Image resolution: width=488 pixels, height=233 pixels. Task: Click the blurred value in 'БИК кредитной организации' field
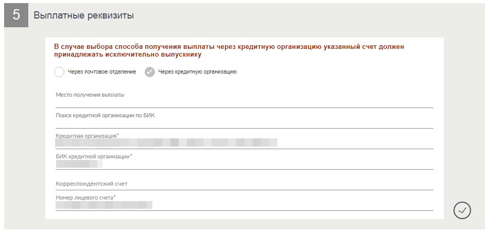point(78,164)
